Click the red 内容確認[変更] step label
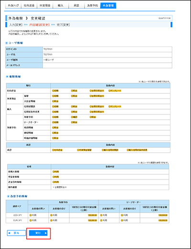Image resolution: width=191 pixels, height=249 pixels. click(x=39, y=25)
